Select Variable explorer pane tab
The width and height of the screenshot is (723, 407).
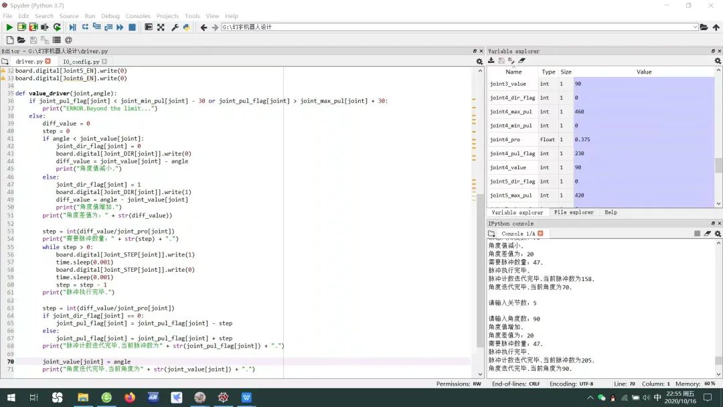point(517,212)
